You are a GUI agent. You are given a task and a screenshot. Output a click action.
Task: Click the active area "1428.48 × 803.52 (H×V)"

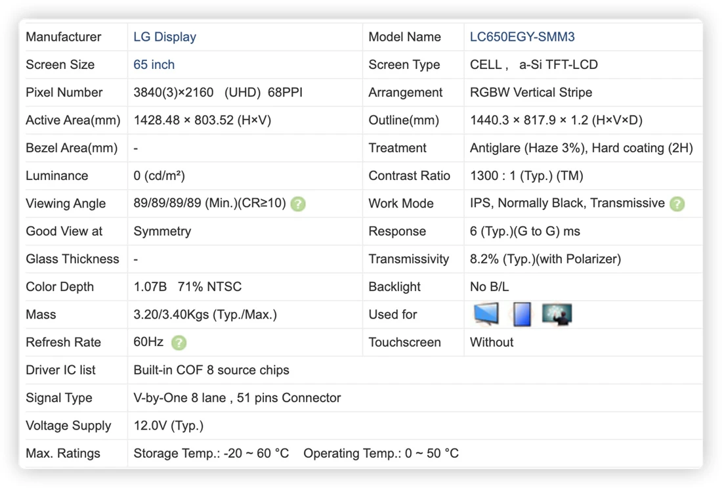tap(202, 120)
